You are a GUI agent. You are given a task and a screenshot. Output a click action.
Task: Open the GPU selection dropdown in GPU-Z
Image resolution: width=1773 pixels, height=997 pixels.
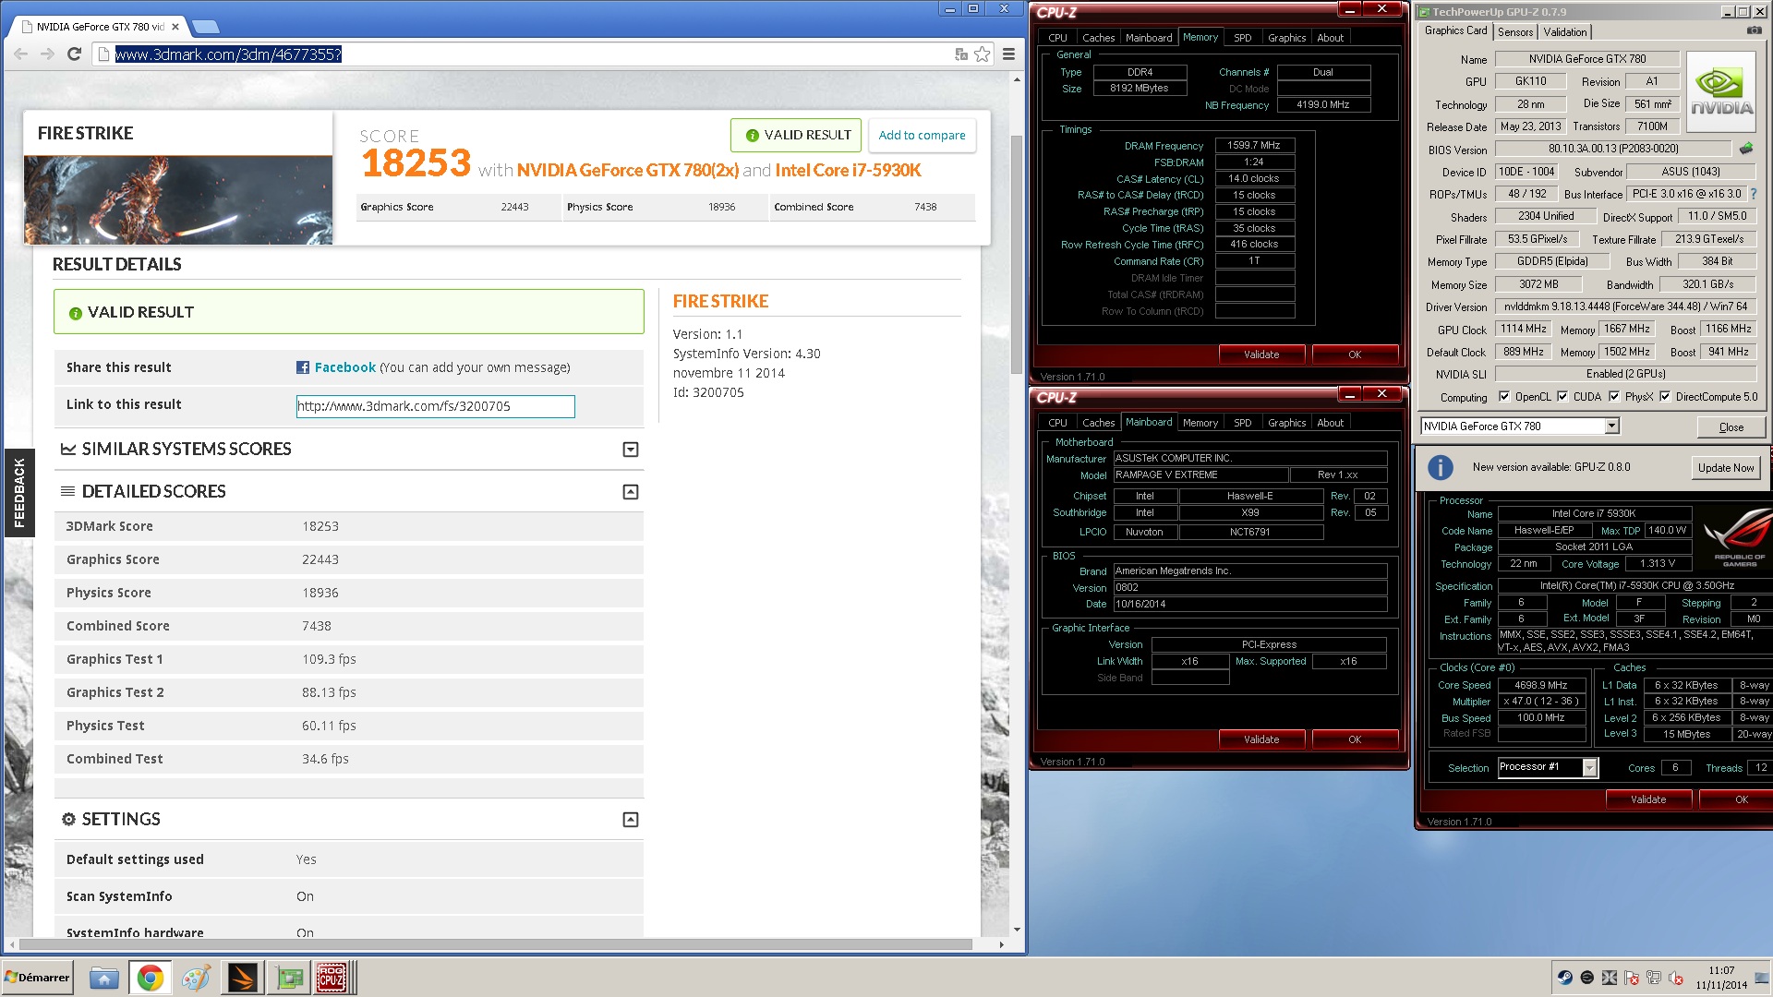click(x=1611, y=426)
